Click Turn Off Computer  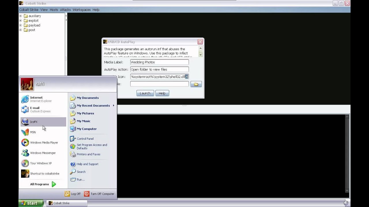pyautogui.click(x=99, y=194)
